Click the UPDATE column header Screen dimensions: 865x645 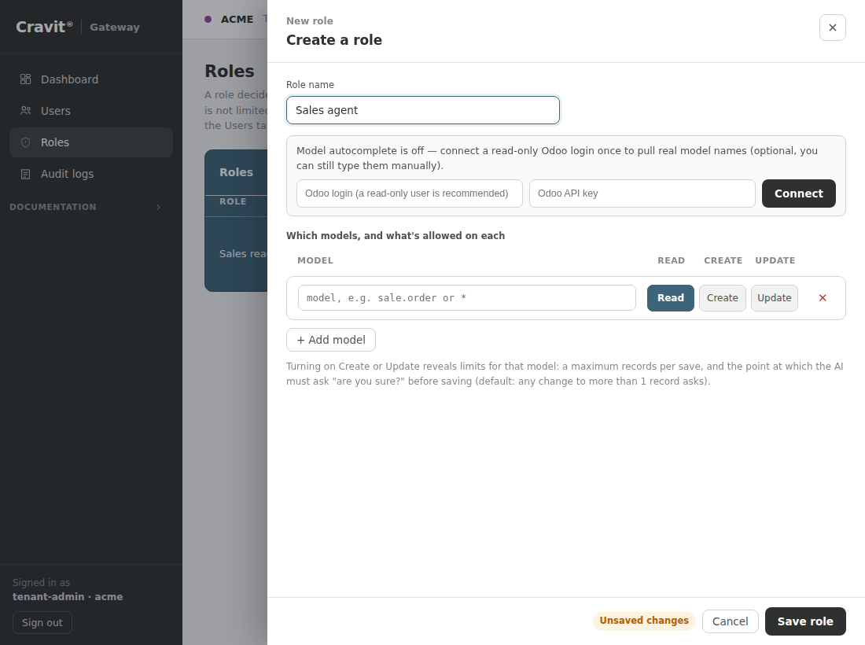(x=775, y=260)
